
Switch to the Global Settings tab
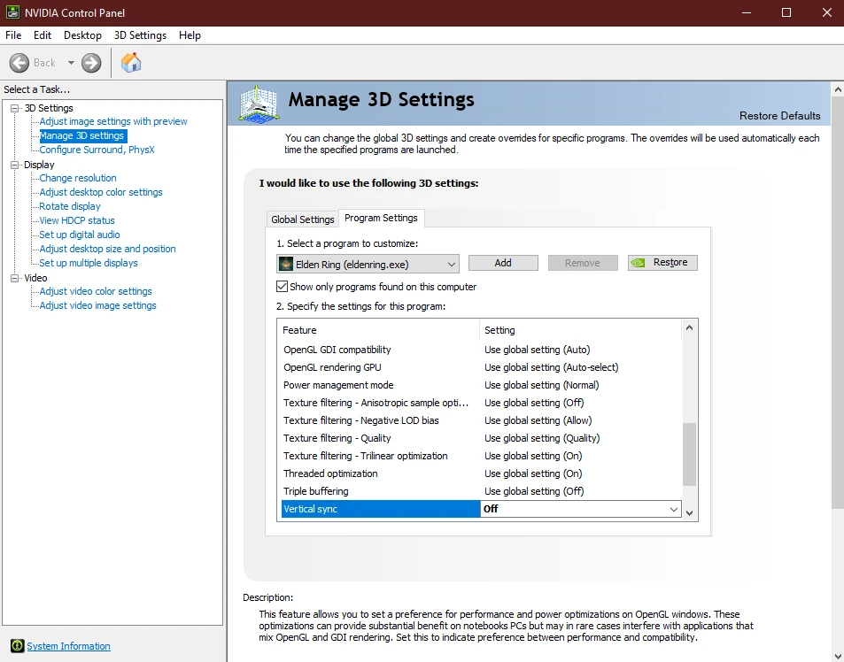(x=303, y=219)
